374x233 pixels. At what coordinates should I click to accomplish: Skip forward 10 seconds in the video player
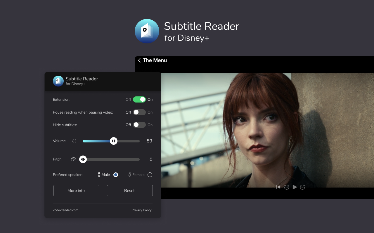coord(302,187)
